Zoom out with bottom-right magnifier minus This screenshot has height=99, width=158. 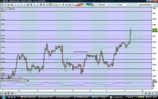pos(153,93)
